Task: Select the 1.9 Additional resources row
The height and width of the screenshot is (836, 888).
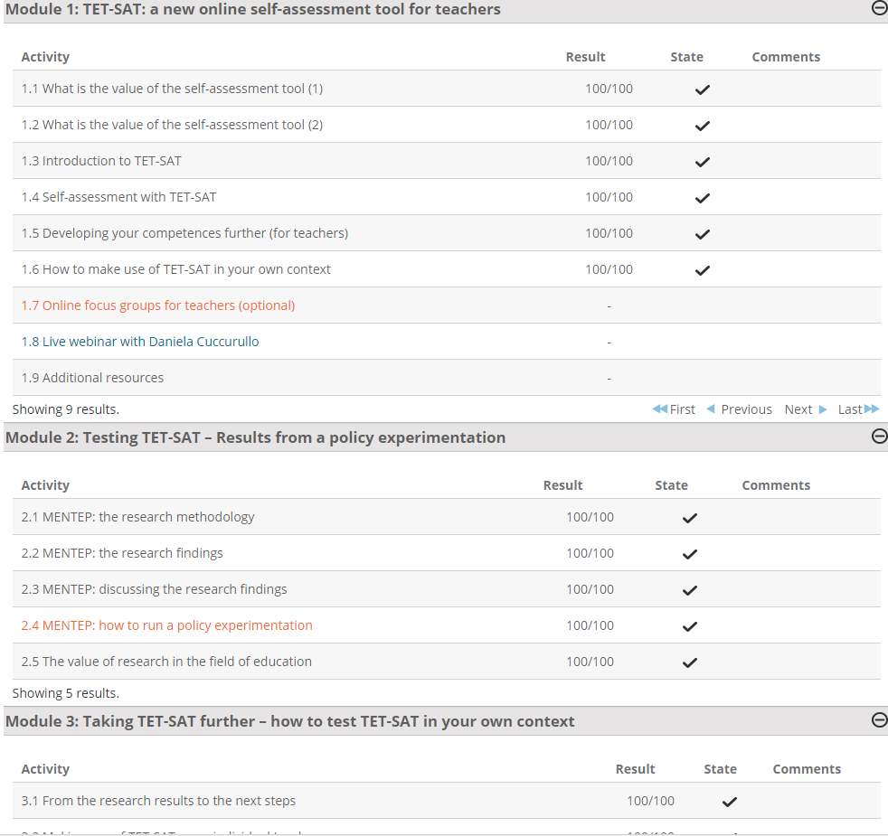Action: (x=447, y=378)
